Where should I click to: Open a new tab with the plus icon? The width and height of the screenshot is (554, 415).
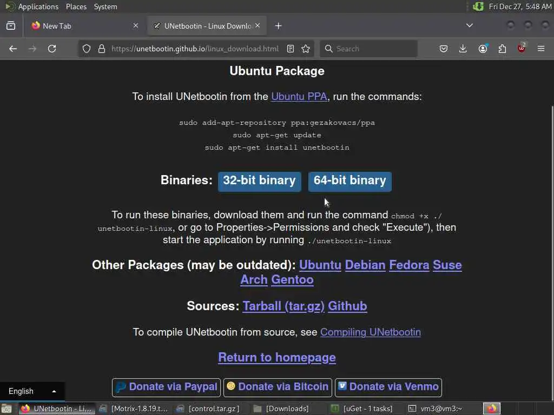click(x=279, y=26)
